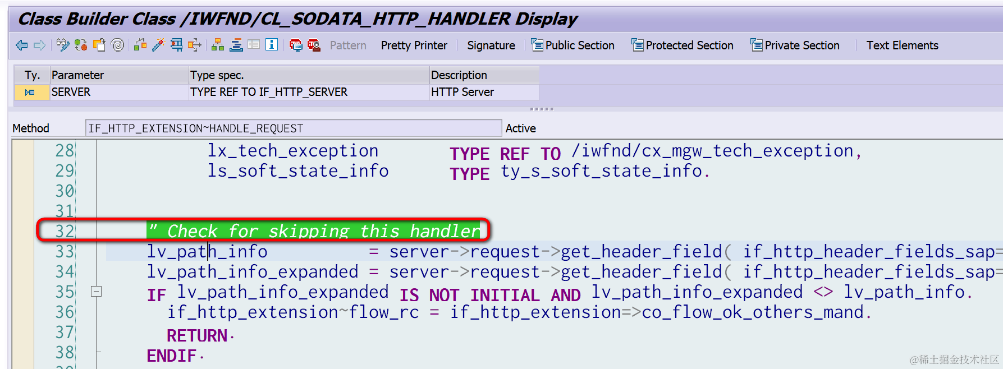Viewport: 1003px width, 369px height.
Task: Click the IF keyword on line 35
Action: coord(157,295)
